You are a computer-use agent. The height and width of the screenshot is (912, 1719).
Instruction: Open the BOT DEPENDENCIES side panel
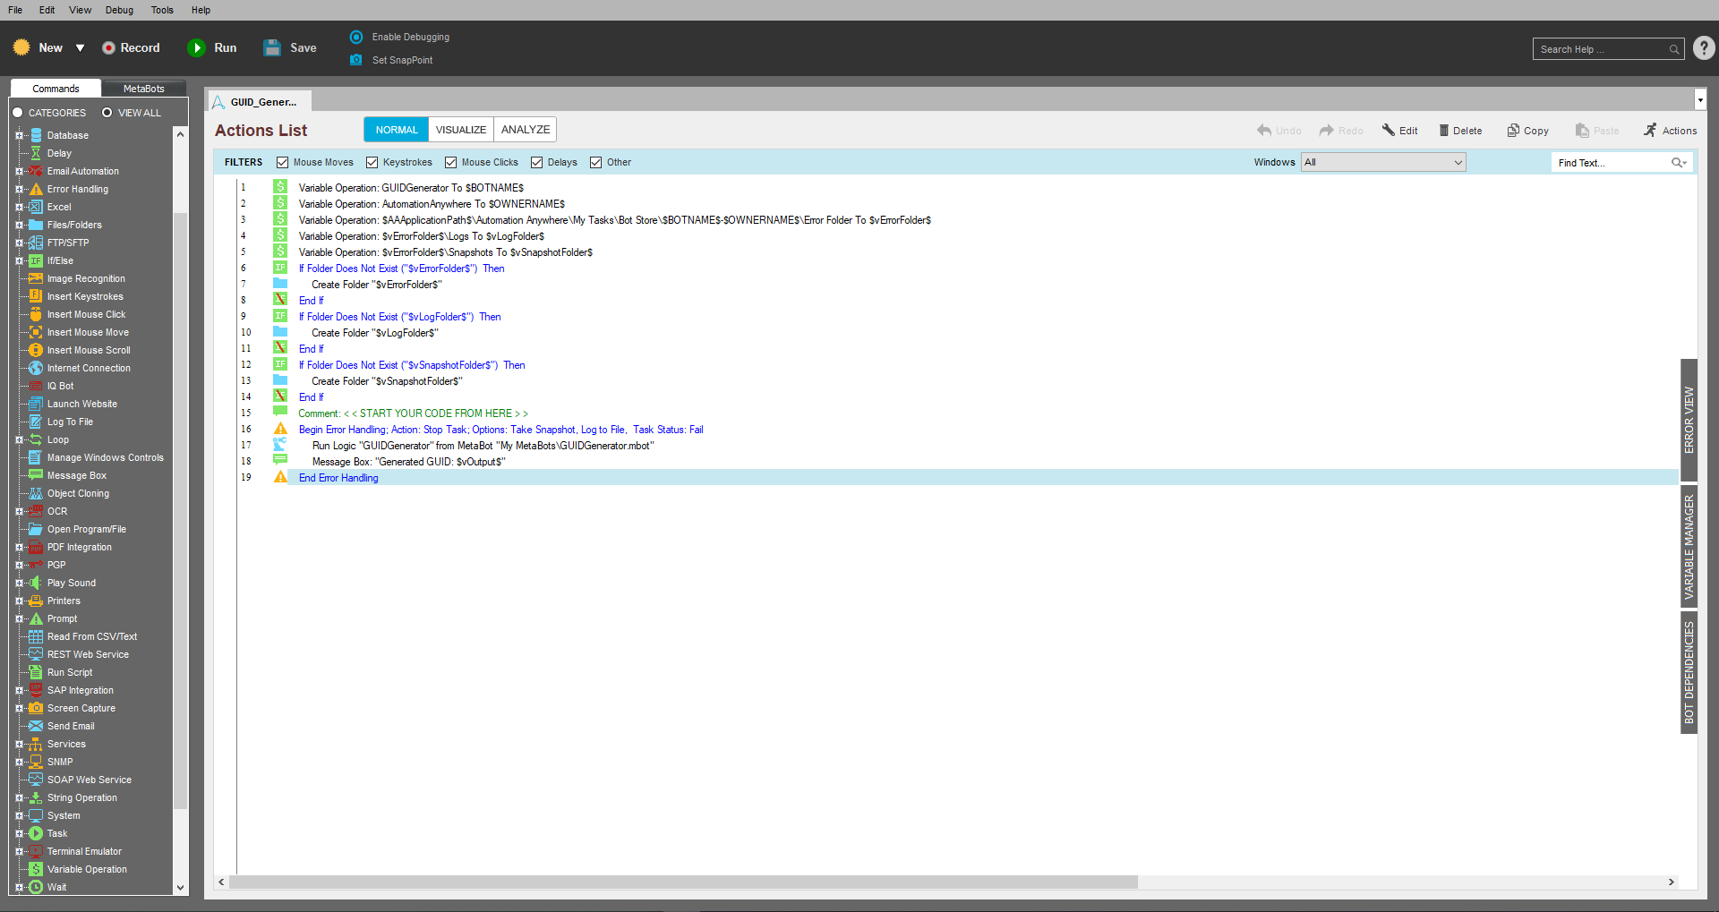click(1689, 672)
